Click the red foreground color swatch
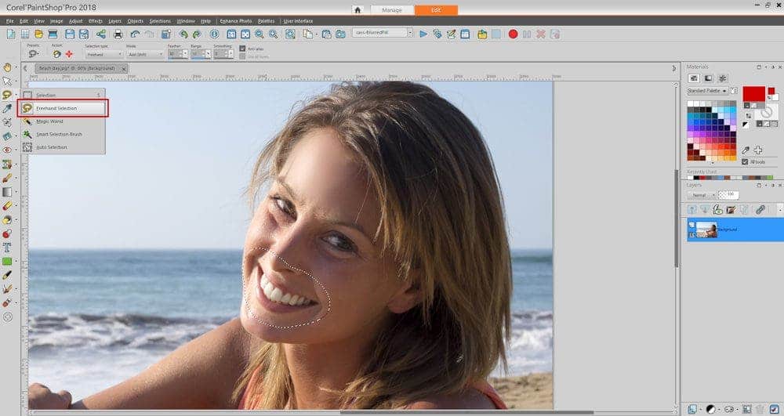 (x=753, y=93)
